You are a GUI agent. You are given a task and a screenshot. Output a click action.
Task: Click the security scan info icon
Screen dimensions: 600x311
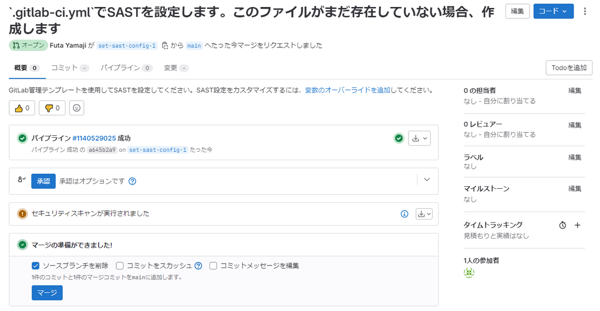(404, 213)
